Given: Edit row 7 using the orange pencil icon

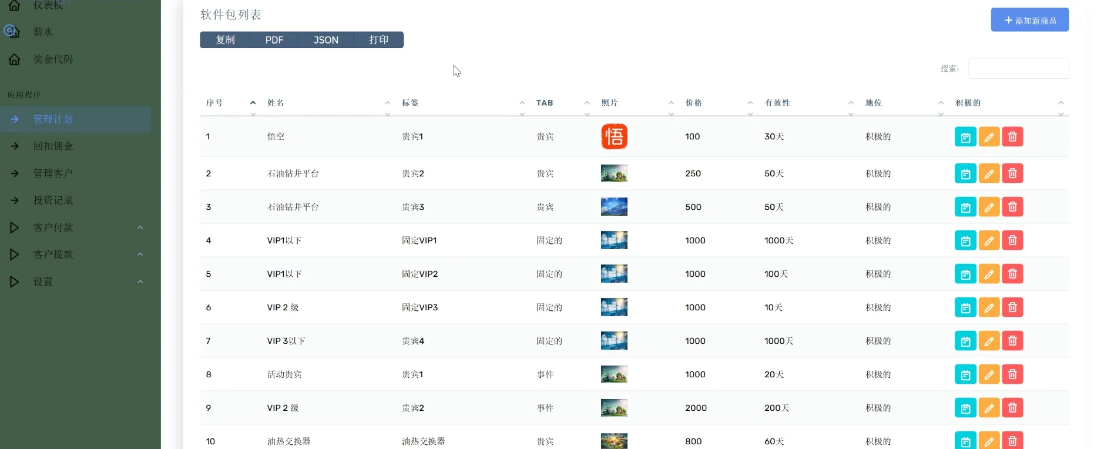Looking at the screenshot, I should 989,341.
